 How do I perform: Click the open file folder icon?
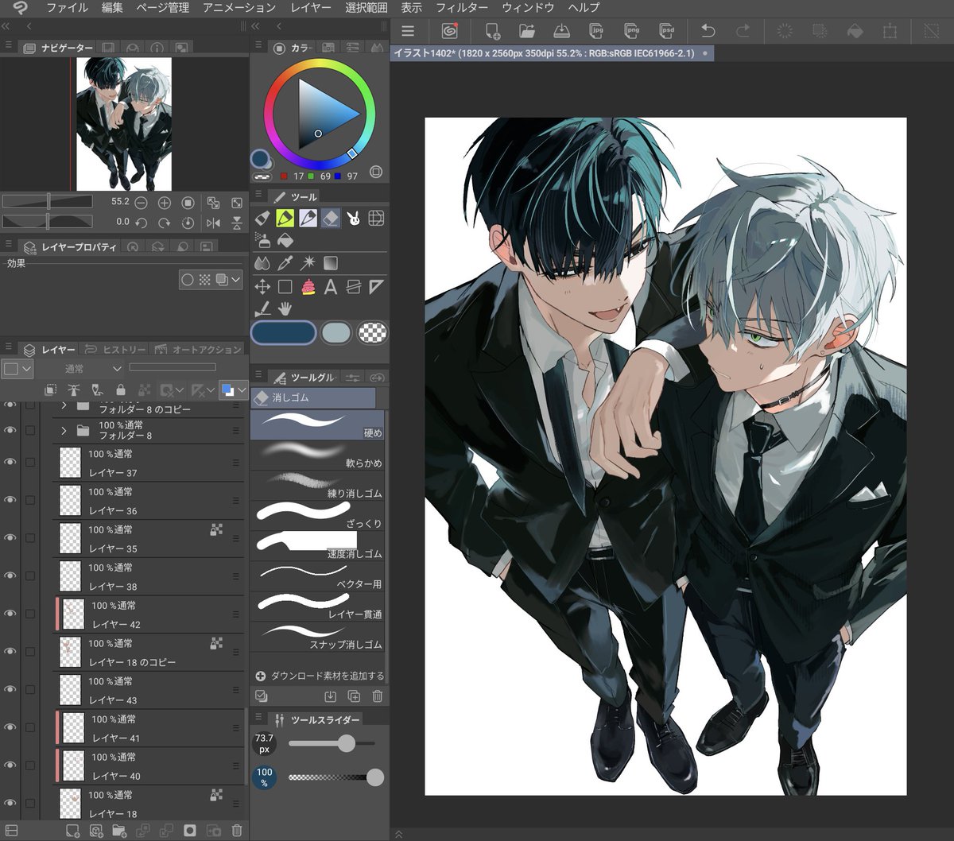point(526,31)
